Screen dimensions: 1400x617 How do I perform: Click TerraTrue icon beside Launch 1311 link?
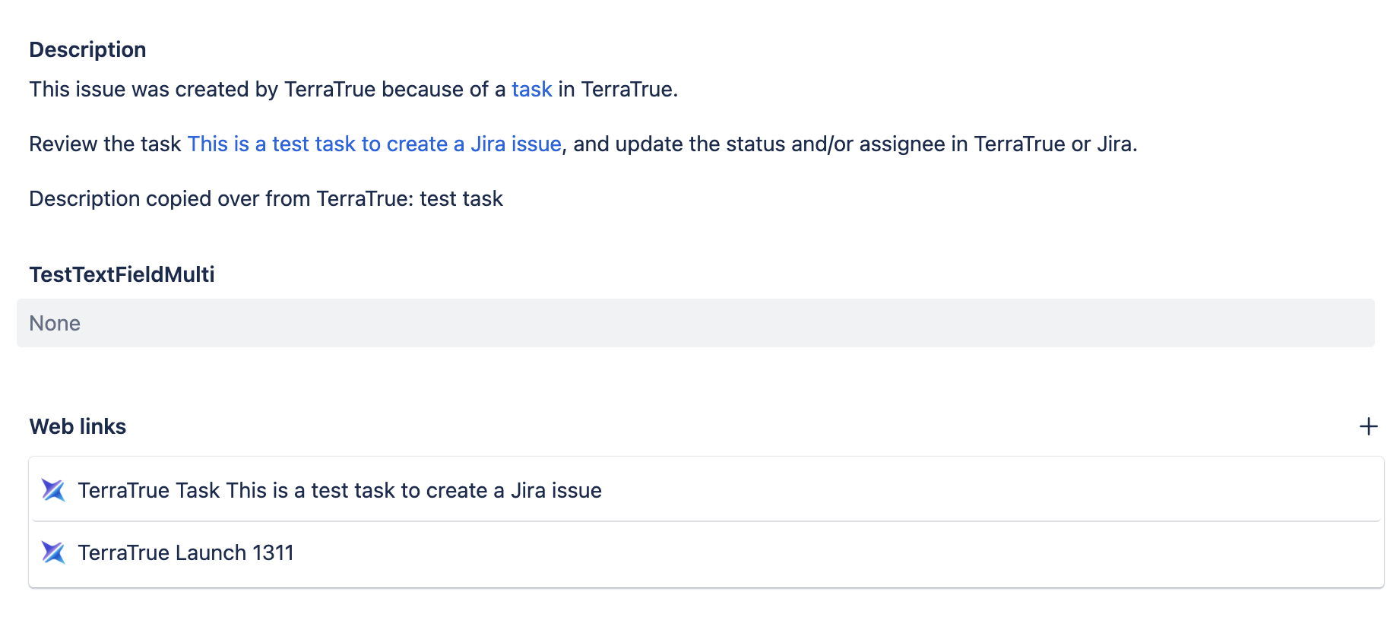pos(53,552)
